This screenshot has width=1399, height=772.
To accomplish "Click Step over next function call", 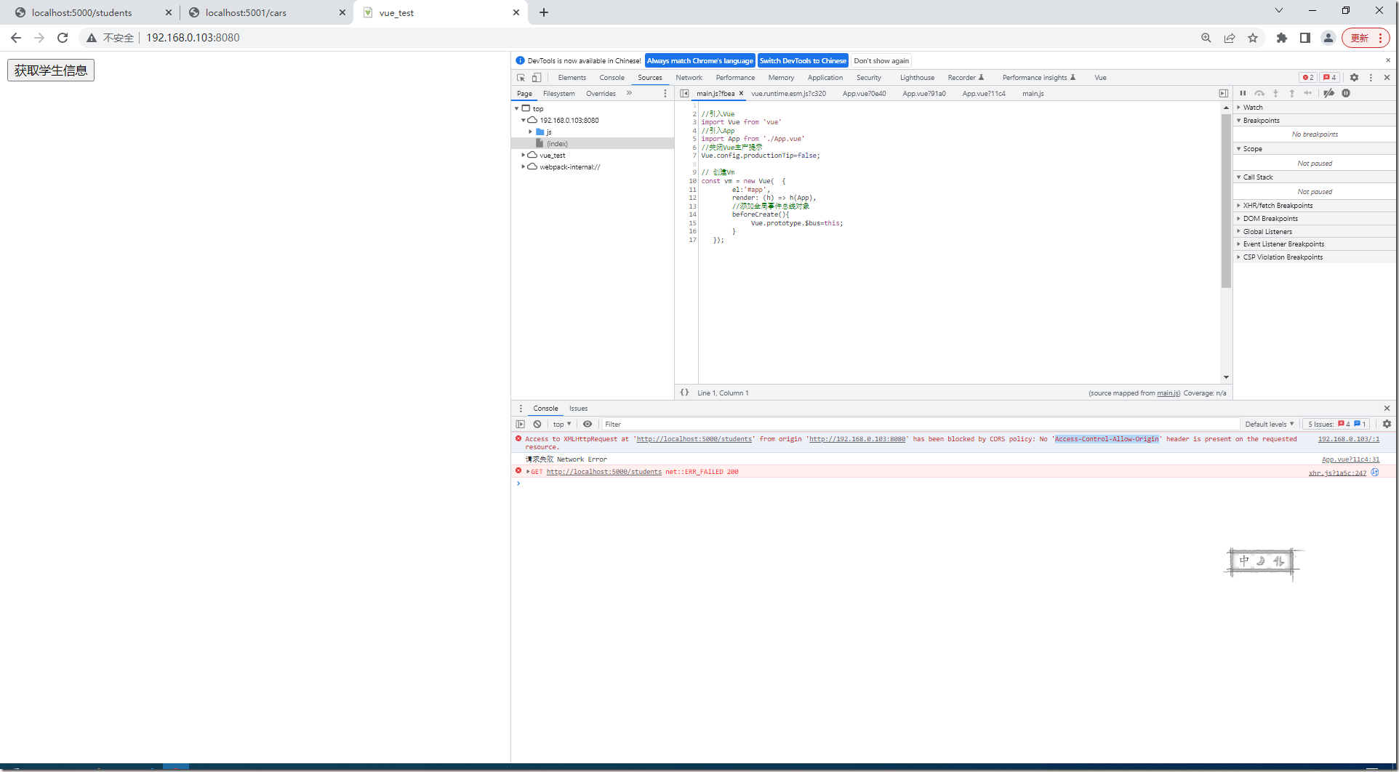I will (x=1259, y=93).
